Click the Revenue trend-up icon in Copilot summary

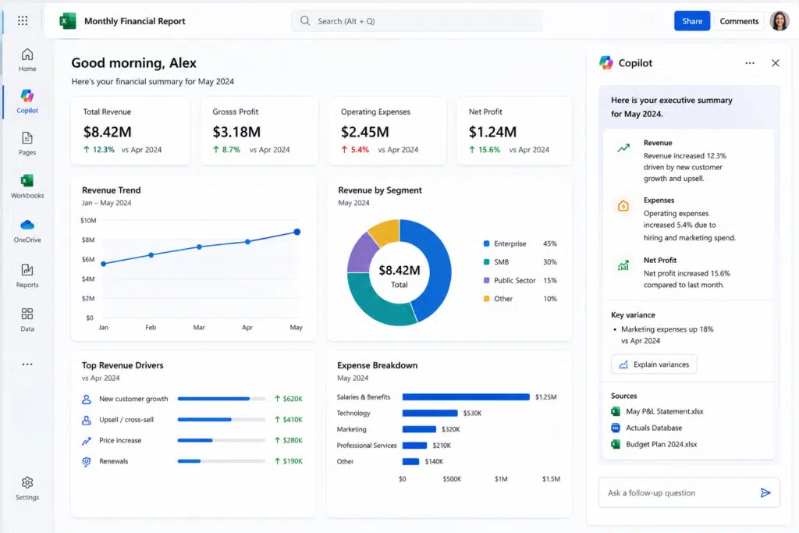pos(623,148)
